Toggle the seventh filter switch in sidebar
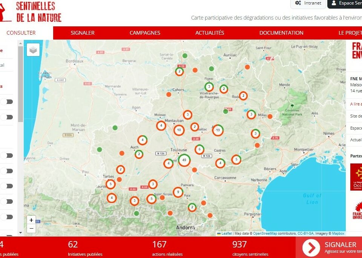 tap(6, 217)
